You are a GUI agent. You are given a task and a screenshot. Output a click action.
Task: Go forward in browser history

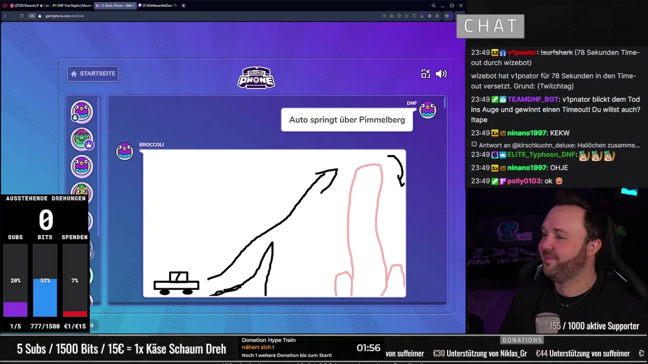click(x=14, y=16)
